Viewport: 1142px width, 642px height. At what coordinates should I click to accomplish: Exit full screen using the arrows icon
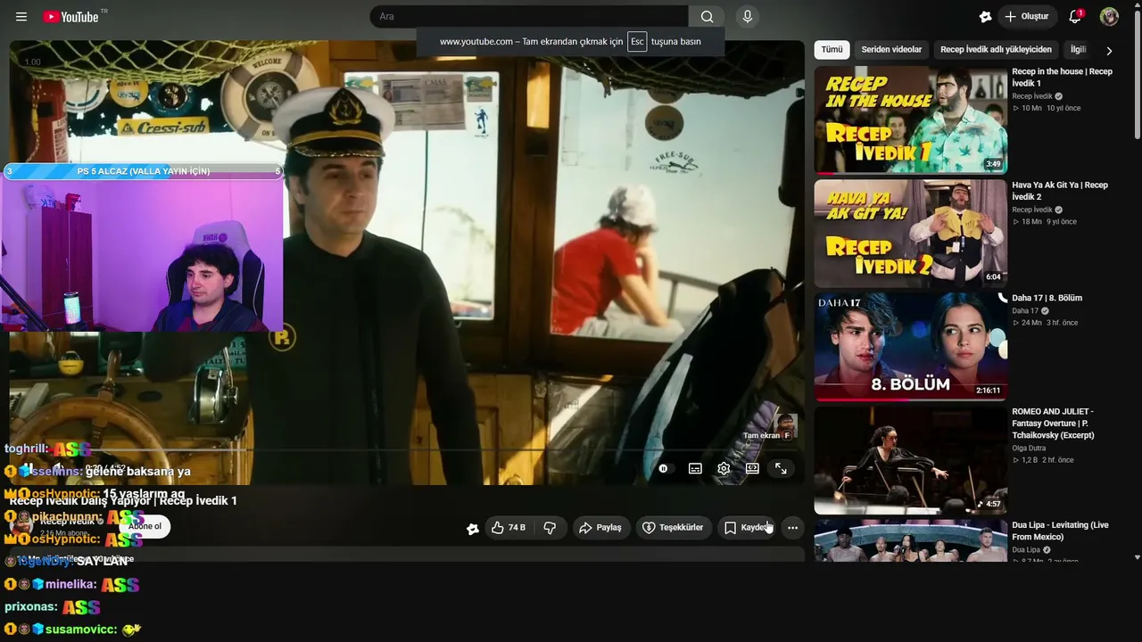781,469
